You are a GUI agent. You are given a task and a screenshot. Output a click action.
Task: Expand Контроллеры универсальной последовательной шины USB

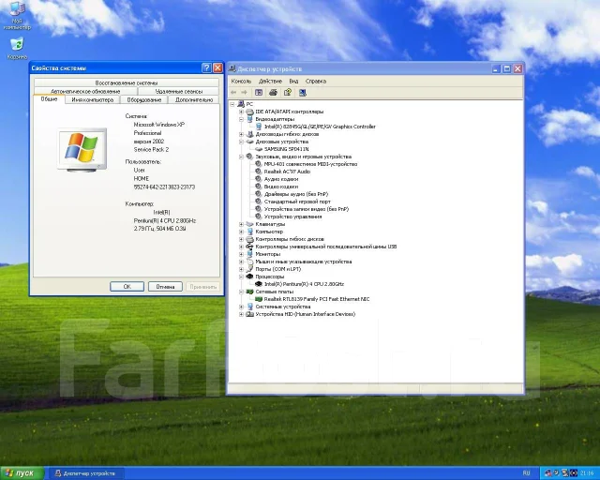[x=242, y=247]
